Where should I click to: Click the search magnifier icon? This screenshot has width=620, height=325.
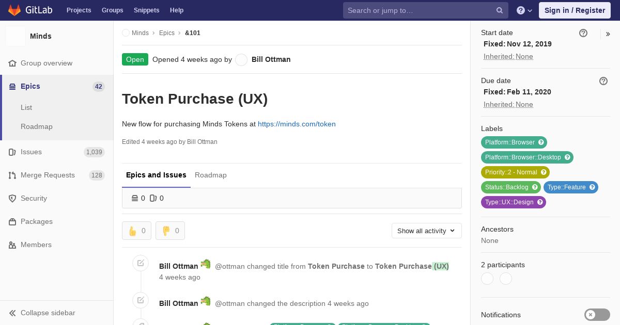(x=500, y=10)
